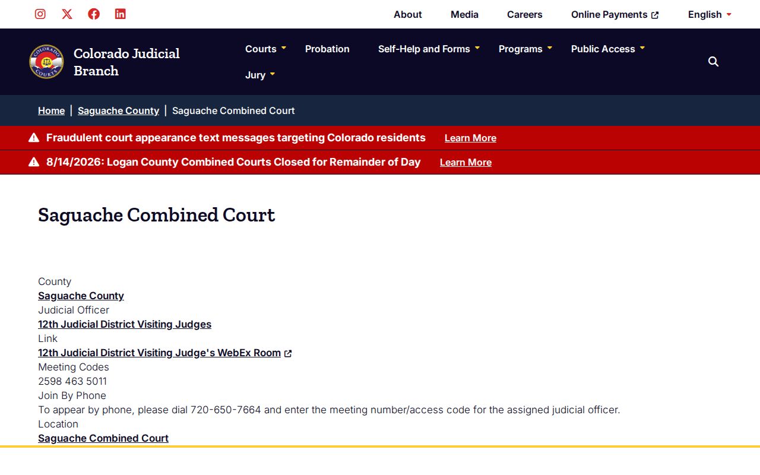The image size is (760, 475).
Task: Open the About page
Action: point(408,14)
